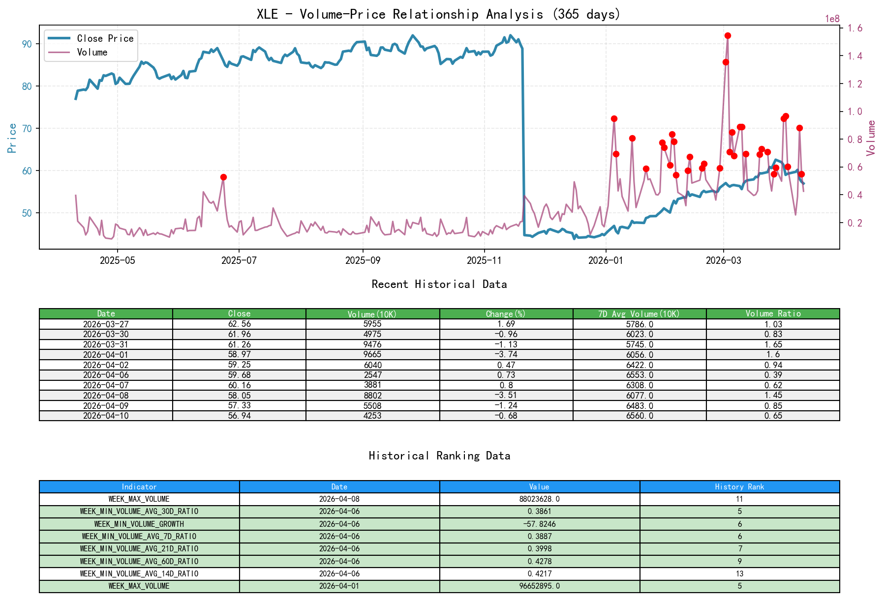Click the change value '-3.74'
884x600 pixels.
click(506, 355)
